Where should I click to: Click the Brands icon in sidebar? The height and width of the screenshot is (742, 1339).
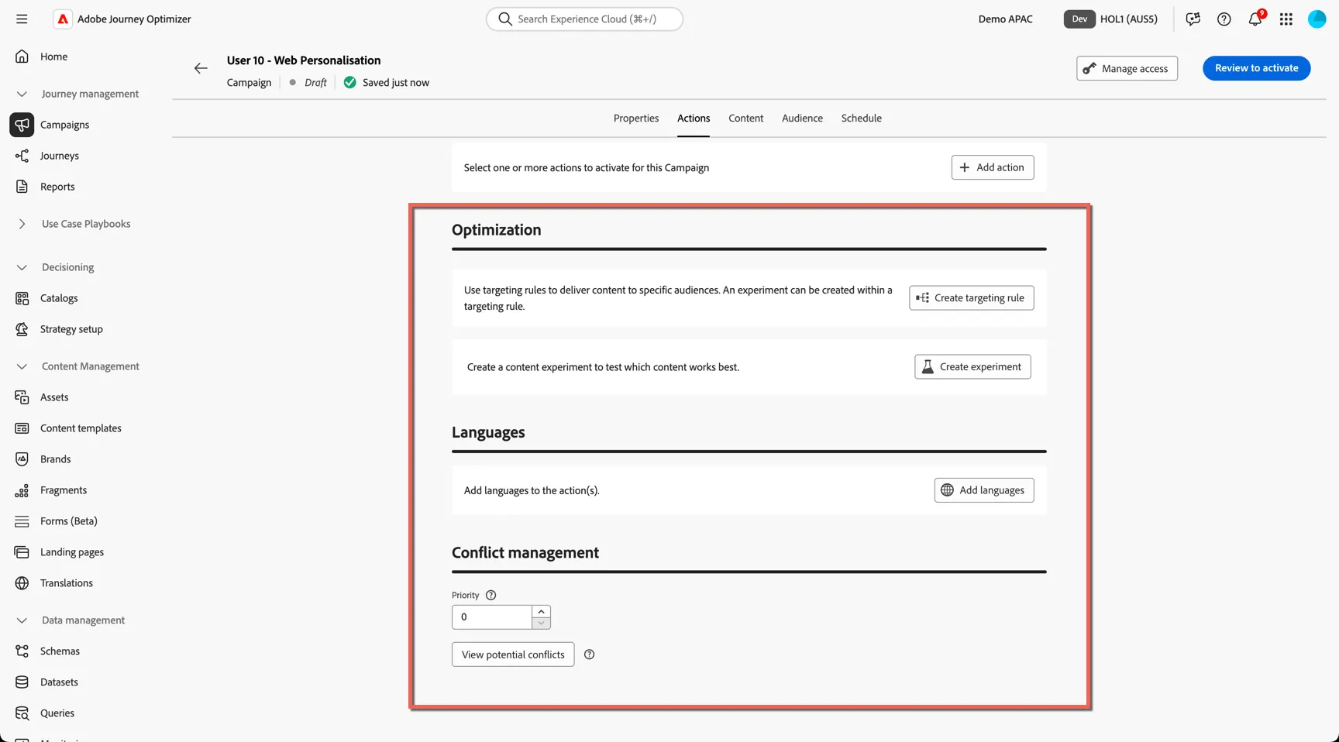click(x=22, y=459)
